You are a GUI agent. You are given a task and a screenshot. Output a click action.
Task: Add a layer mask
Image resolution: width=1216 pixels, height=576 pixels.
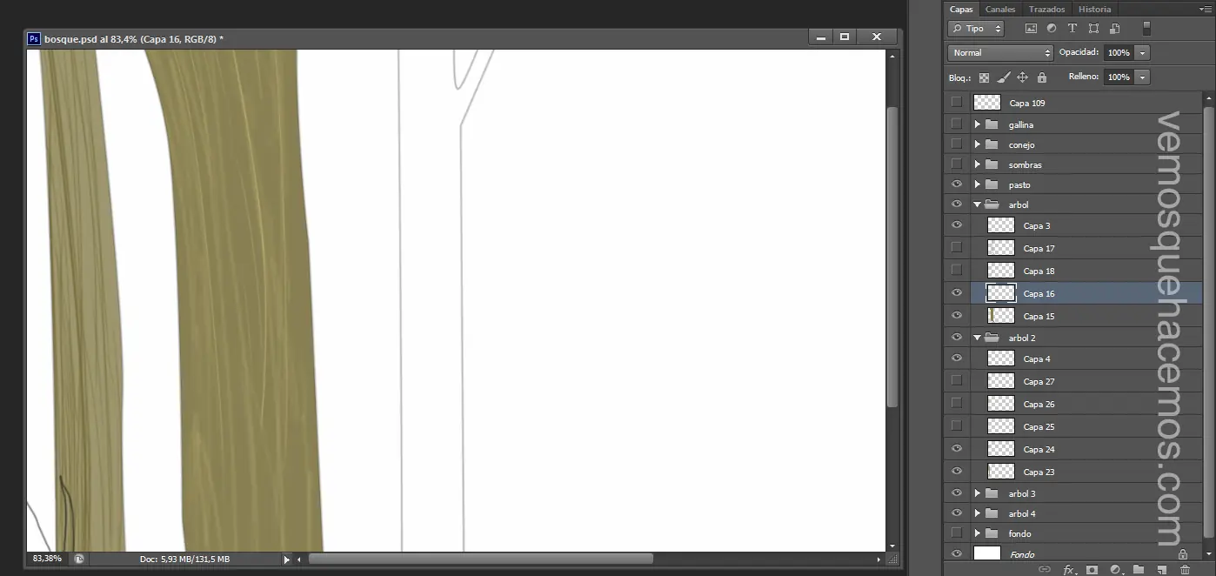point(1092,570)
